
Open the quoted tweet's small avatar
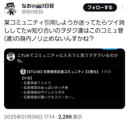point(11,57)
